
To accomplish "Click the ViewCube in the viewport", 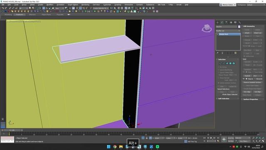I will [207, 28].
